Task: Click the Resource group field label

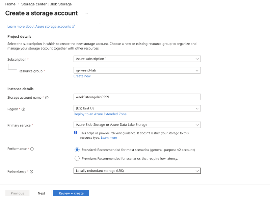Action: pos(30,71)
